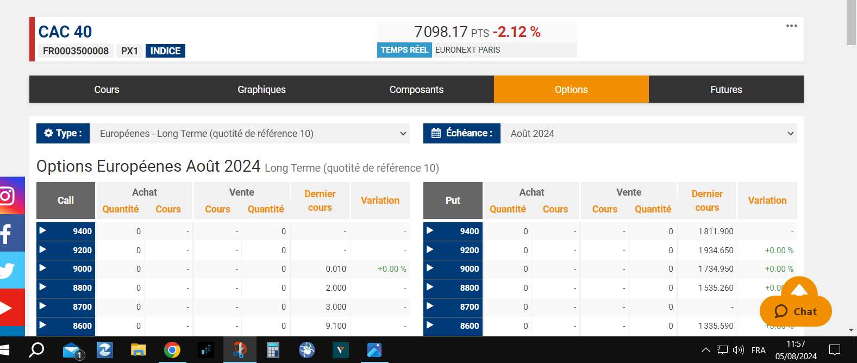Expand the Put 9200 row arrow
The image size is (857, 363).
click(430, 249)
